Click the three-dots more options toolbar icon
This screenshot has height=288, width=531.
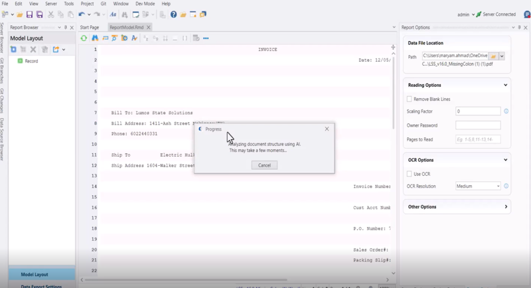(206, 38)
